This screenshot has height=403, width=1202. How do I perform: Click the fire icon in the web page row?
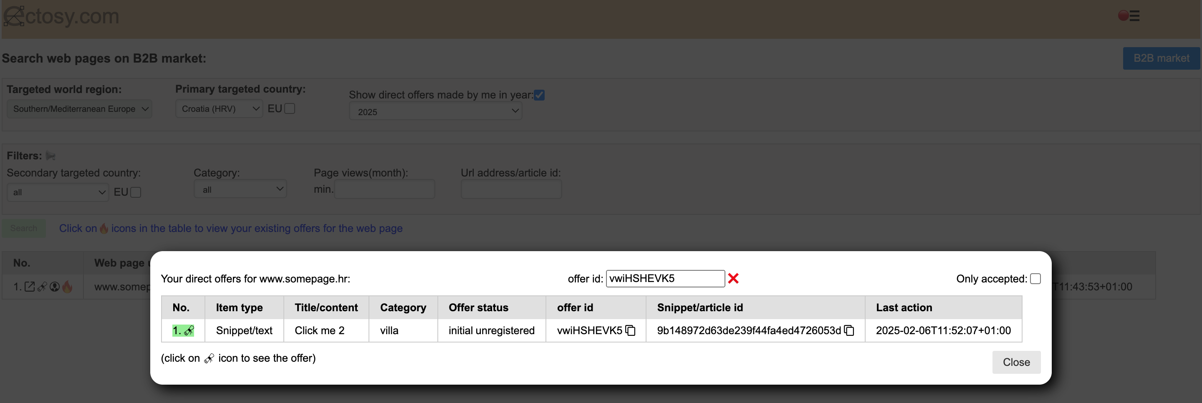point(67,287)
